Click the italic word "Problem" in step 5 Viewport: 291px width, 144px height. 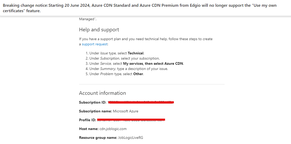(107, 74)
